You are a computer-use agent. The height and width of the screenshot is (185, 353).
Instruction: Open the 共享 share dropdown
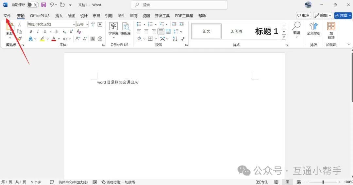[x=343, y=16]
